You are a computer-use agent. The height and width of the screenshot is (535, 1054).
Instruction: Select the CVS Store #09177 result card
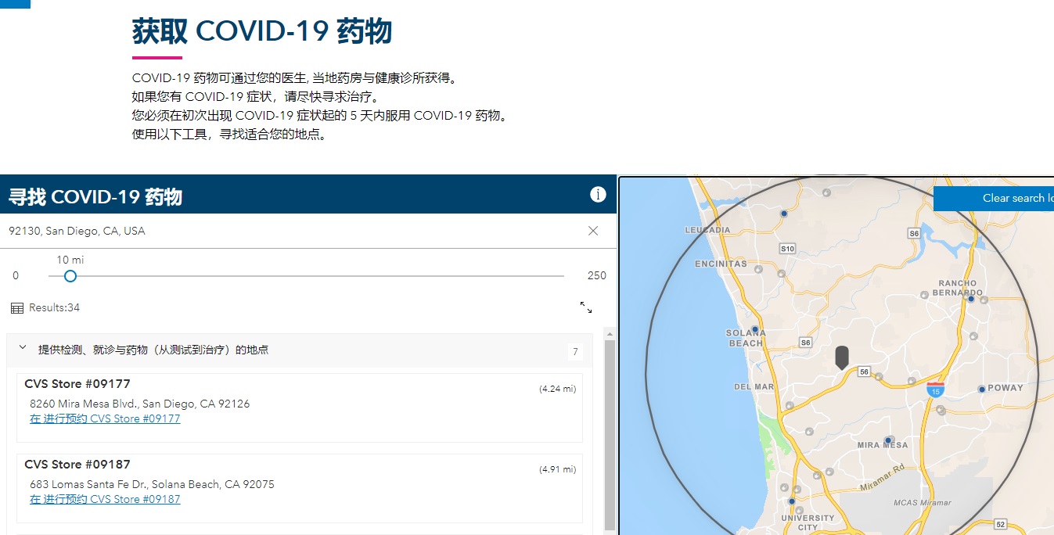(x=300, y=400)
